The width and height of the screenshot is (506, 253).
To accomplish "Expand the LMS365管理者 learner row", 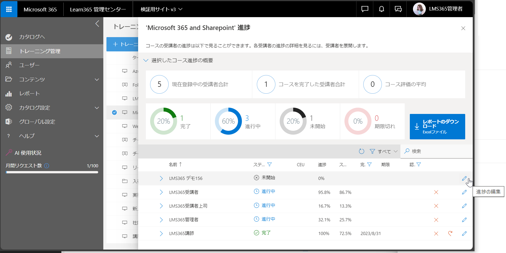I will point(161,220).
